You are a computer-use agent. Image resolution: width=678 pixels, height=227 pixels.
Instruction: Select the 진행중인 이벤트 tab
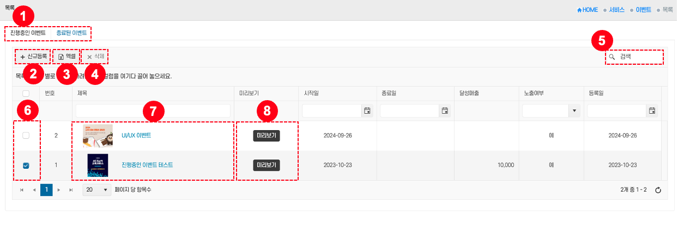[x=28, y=33]
